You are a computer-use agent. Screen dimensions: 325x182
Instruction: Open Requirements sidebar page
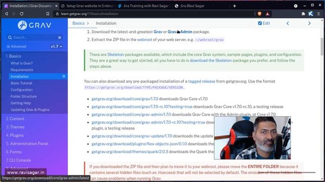click(22, 70)
